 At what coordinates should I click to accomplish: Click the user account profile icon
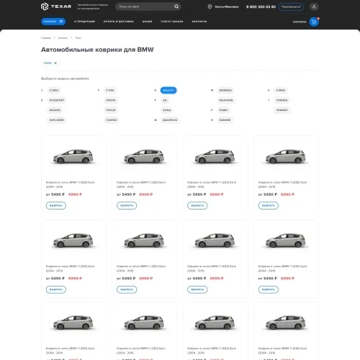[x=314, y=6]
